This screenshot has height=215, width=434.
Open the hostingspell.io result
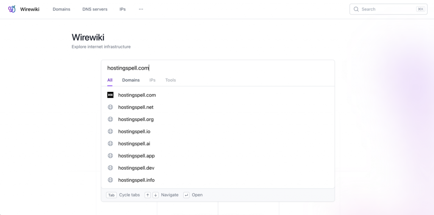click(x=218, y=132)
